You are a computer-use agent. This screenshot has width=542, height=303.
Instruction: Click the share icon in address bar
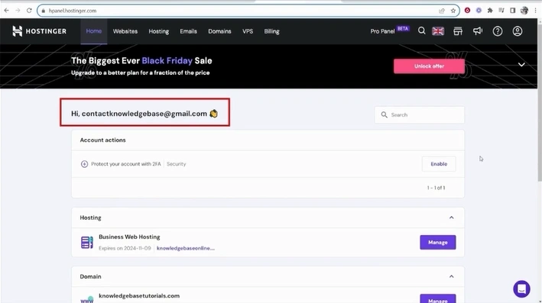point(442,11)
